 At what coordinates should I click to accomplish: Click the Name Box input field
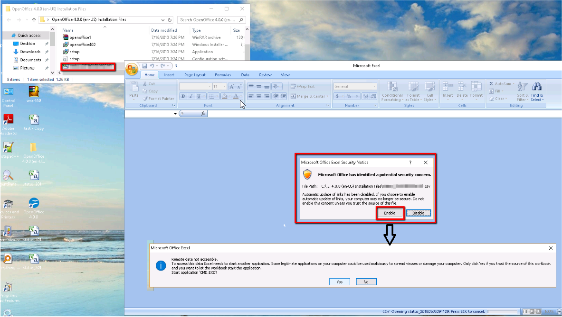tap(149, 114)
